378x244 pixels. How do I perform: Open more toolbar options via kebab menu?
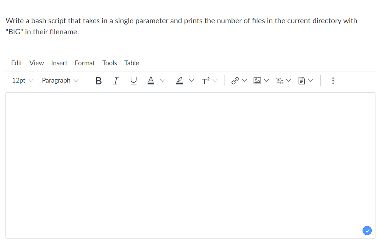click(x=333, y=80)
